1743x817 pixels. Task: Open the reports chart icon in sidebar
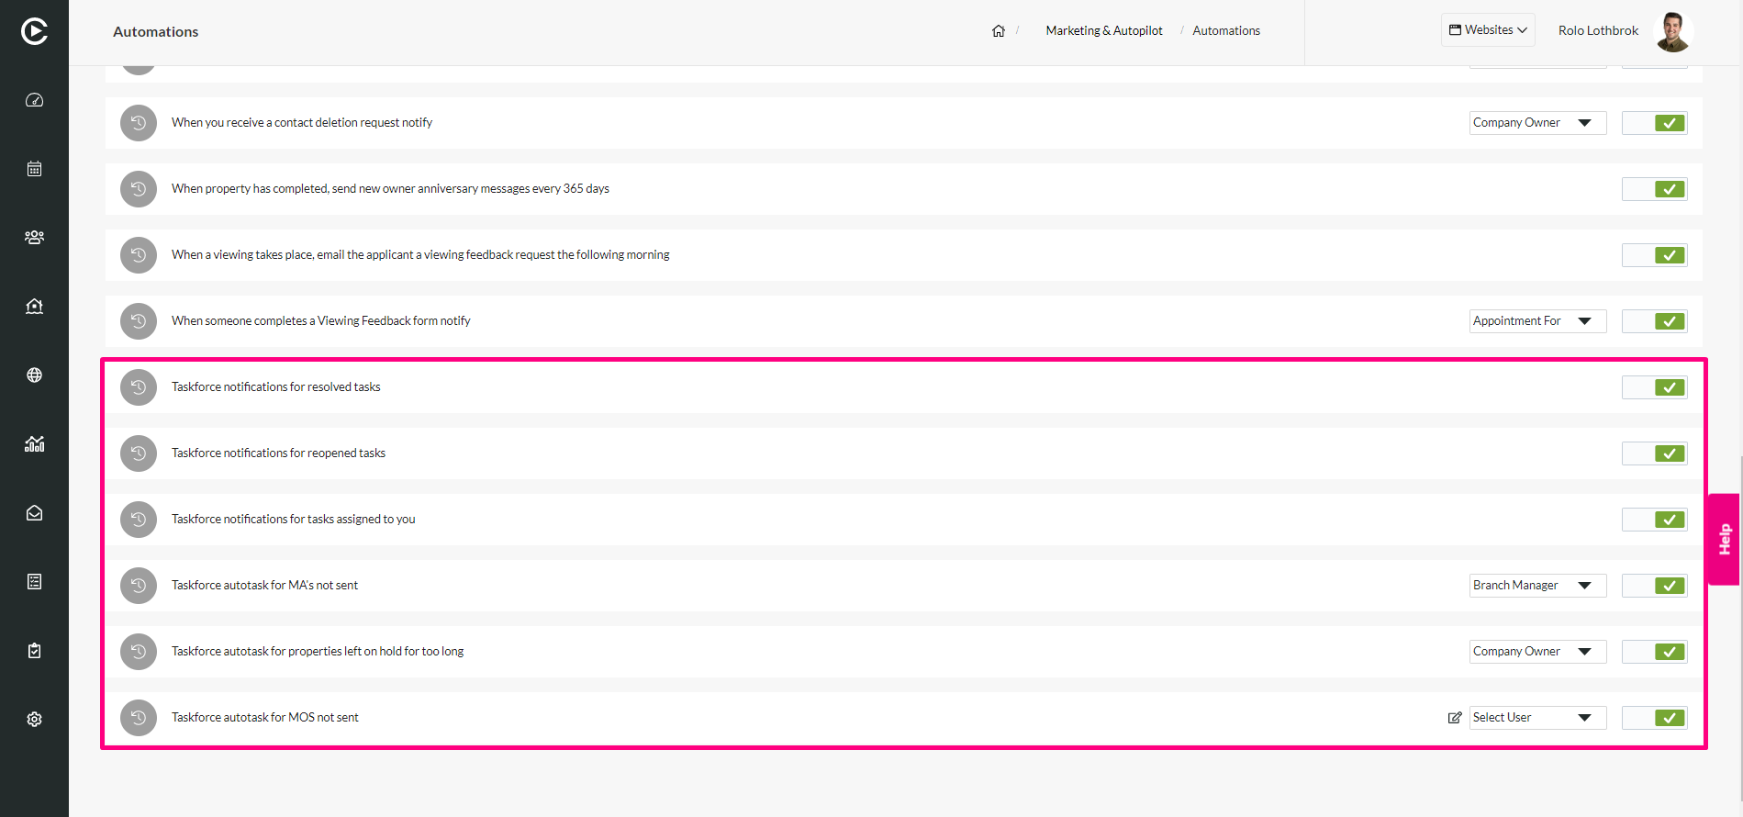point(34,444)
